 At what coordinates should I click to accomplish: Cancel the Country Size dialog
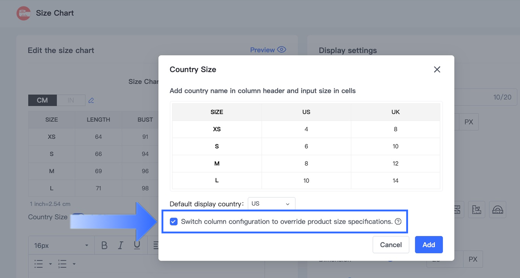[x=391, y=245]
